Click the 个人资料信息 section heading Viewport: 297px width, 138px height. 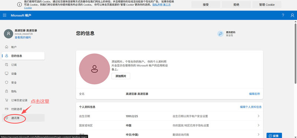pos(87,107)
